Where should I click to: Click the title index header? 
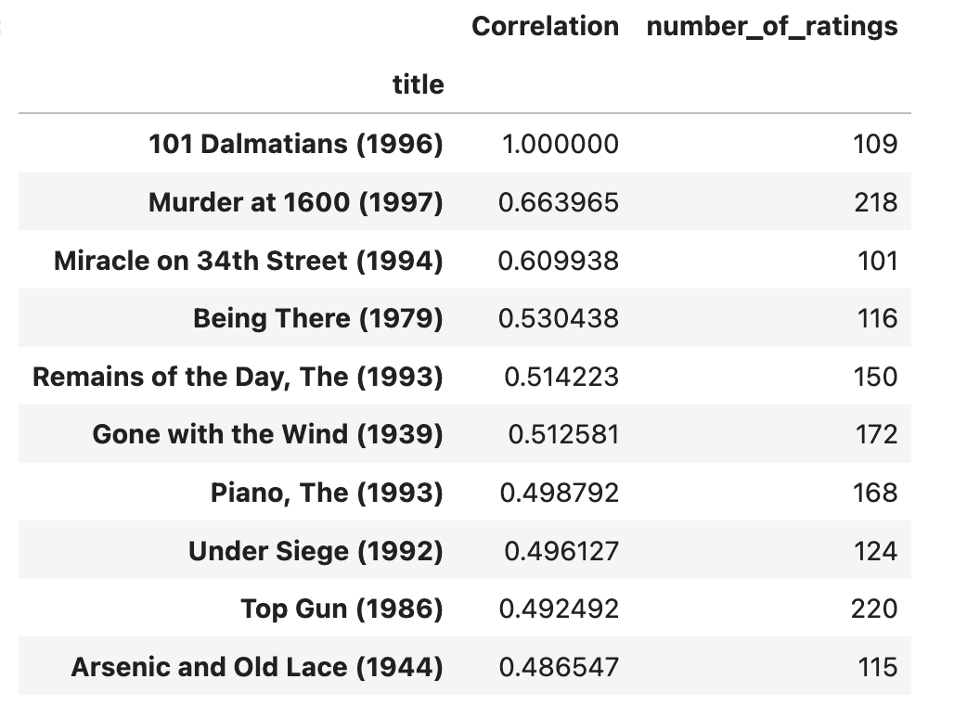click(x=418, y=85)
